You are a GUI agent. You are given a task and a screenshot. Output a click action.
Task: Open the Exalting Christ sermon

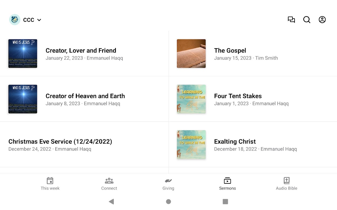click(235, 142)
